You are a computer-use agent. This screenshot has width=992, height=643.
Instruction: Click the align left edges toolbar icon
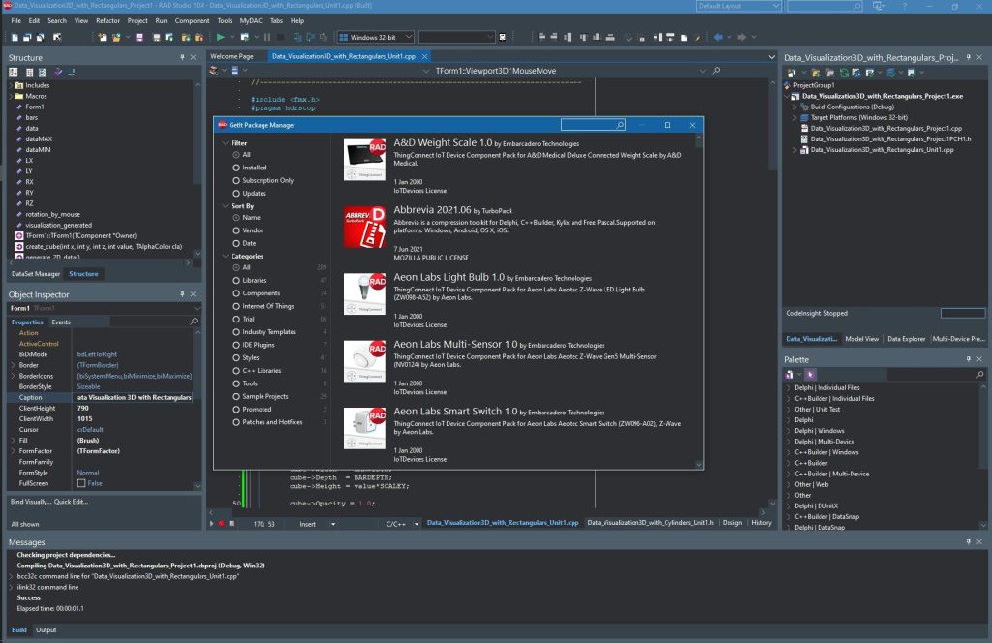pos(542,38)
